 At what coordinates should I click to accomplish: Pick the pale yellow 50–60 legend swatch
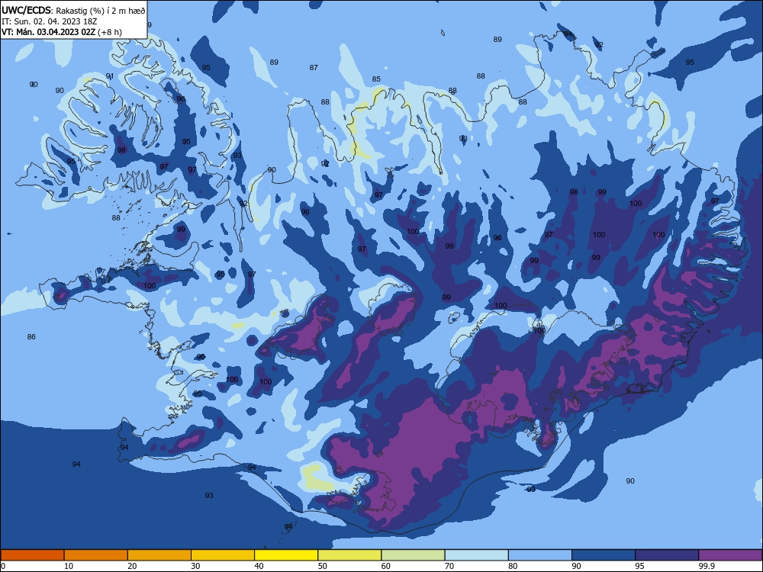pyautogui.click(x=350, y=555)
